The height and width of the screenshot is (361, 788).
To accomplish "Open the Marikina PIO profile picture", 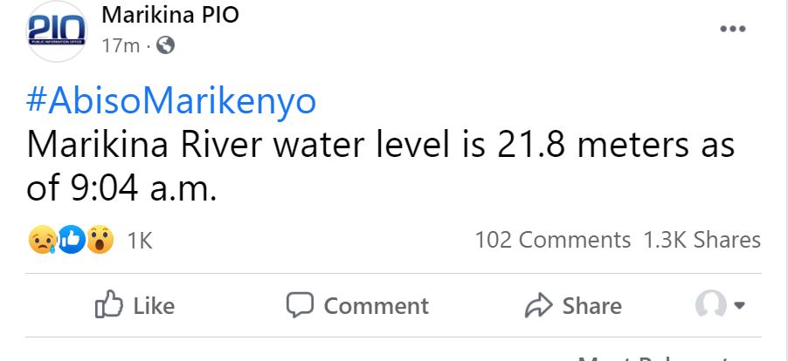I will point(57,31).
